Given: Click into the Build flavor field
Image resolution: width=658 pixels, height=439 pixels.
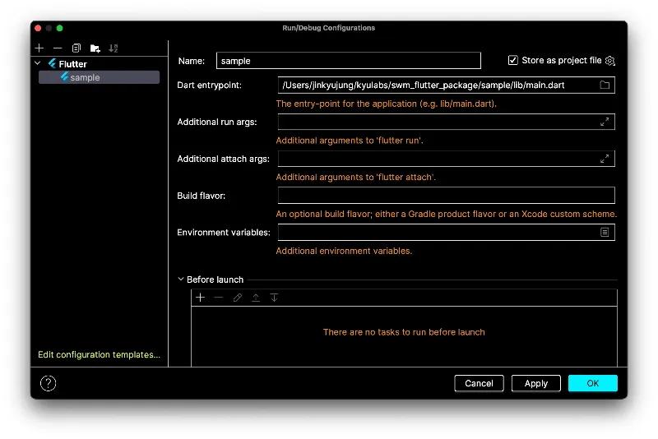Looking at the screenshot, I should click(446, 196).
